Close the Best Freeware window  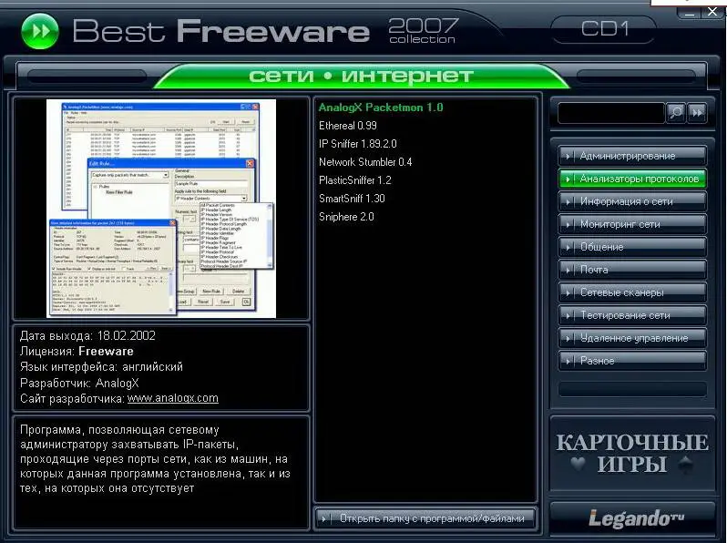[x=712, y=12]
